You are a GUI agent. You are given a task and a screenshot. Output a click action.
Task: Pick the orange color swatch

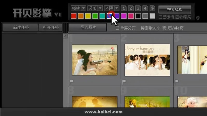(81, 16)
